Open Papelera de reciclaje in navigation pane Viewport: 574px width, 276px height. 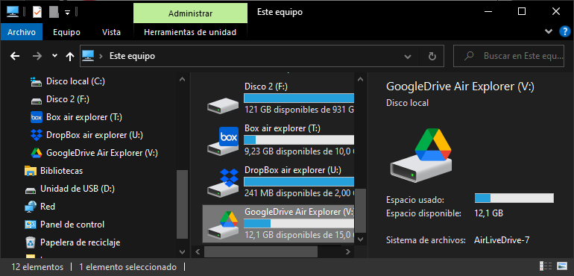81,242
